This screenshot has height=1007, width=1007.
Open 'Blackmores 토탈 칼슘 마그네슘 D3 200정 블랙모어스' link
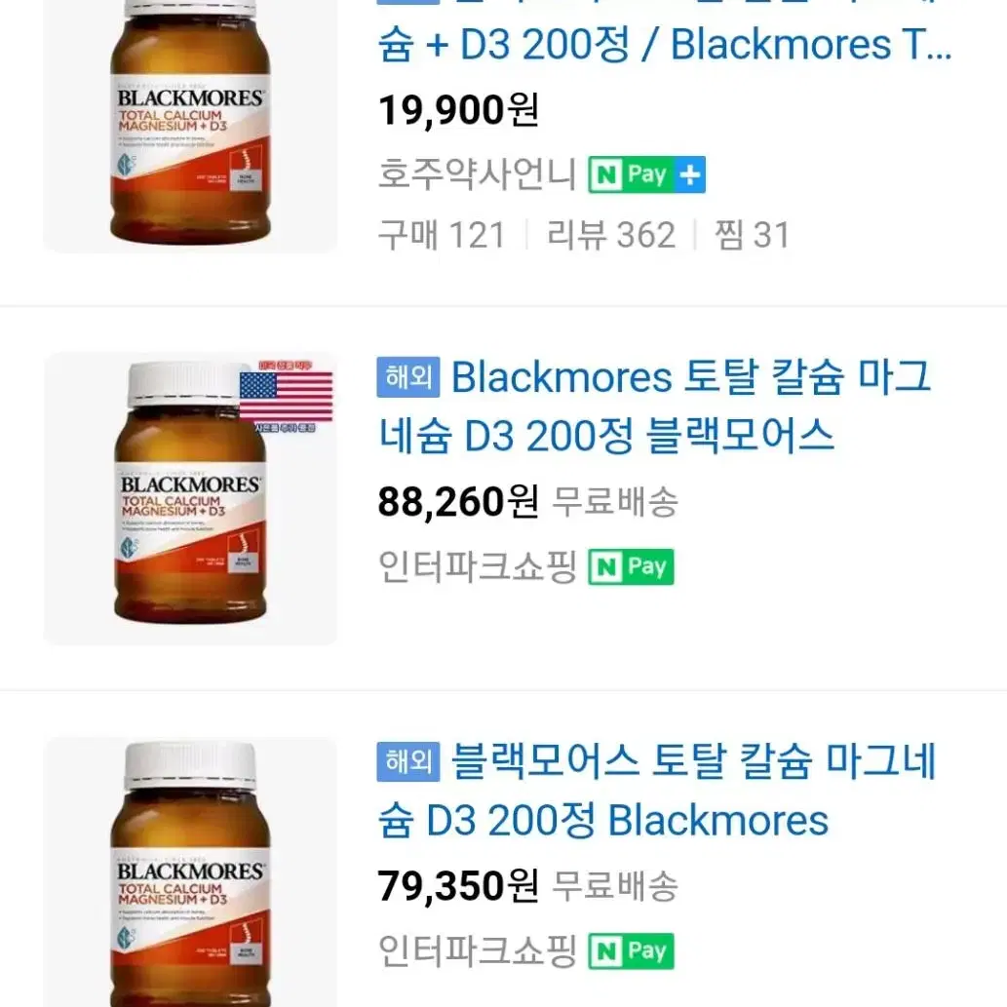pyautogui.click(x=654, y=406)
